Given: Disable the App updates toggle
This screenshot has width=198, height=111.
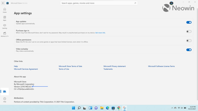Looking at the screenshot, I should [x=189, y=22].
